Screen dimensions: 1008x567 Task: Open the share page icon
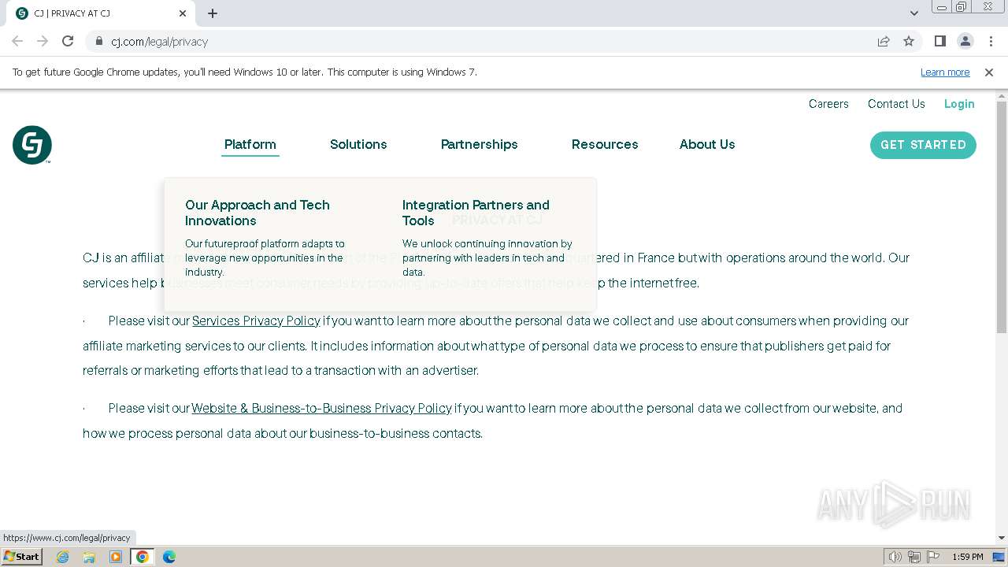click(884, 41)
